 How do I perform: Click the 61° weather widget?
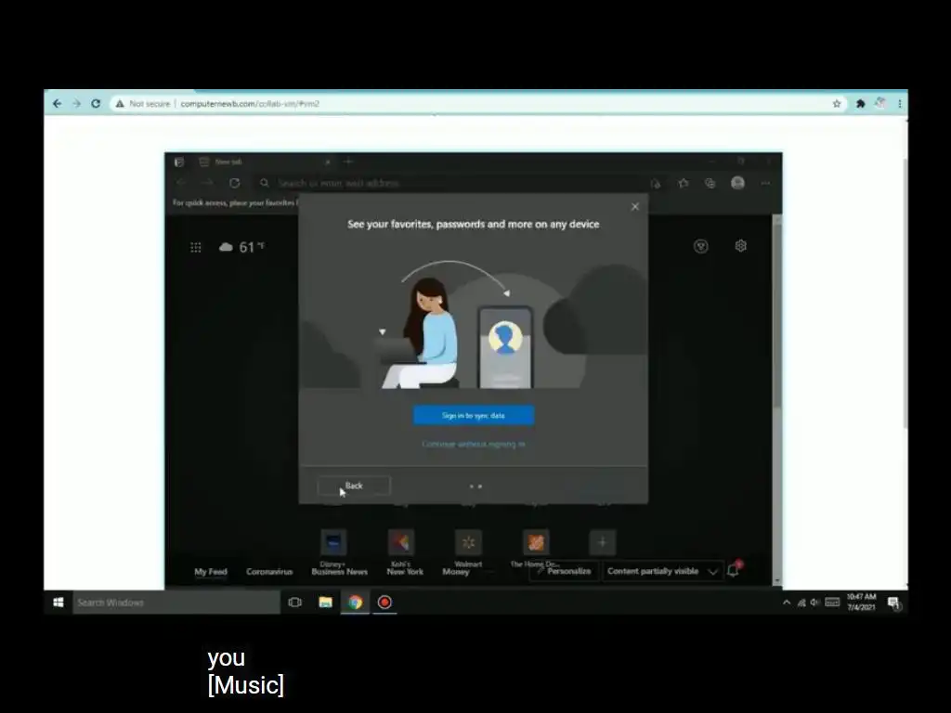(242, 247)
